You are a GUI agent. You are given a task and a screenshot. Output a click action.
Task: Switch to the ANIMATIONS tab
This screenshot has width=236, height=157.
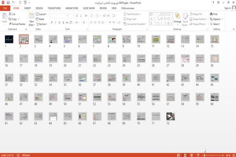point(72,8)
